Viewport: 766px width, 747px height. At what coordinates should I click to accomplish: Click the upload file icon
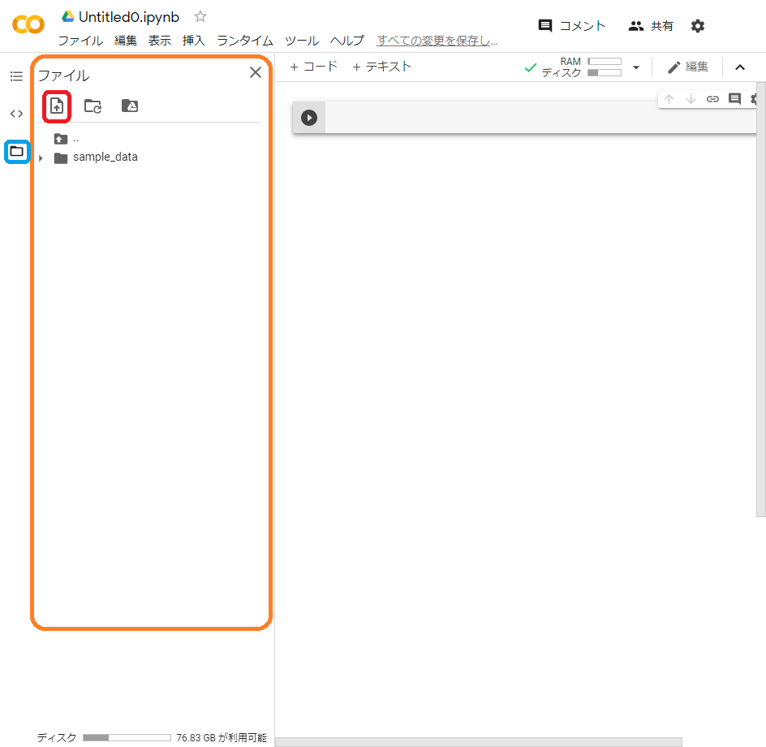[x=57, y=106]
